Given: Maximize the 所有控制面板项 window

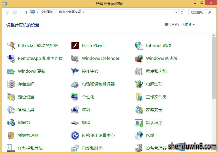Looking at the screenshot, I should [202, 3].
